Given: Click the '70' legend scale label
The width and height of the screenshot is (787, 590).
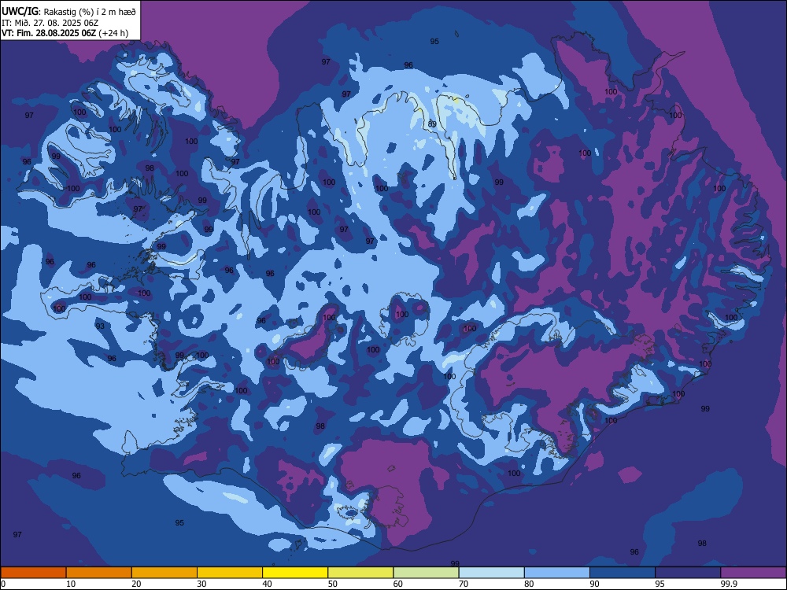Looking at the screenshot, I should (464, 584).
